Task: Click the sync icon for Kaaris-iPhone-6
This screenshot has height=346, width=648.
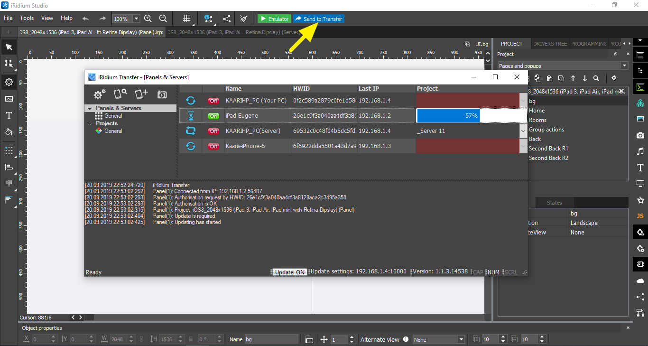Action: (x=191, y=146)
